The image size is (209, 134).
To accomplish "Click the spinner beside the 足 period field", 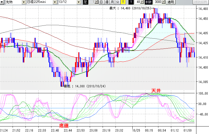I will (97, 2).
